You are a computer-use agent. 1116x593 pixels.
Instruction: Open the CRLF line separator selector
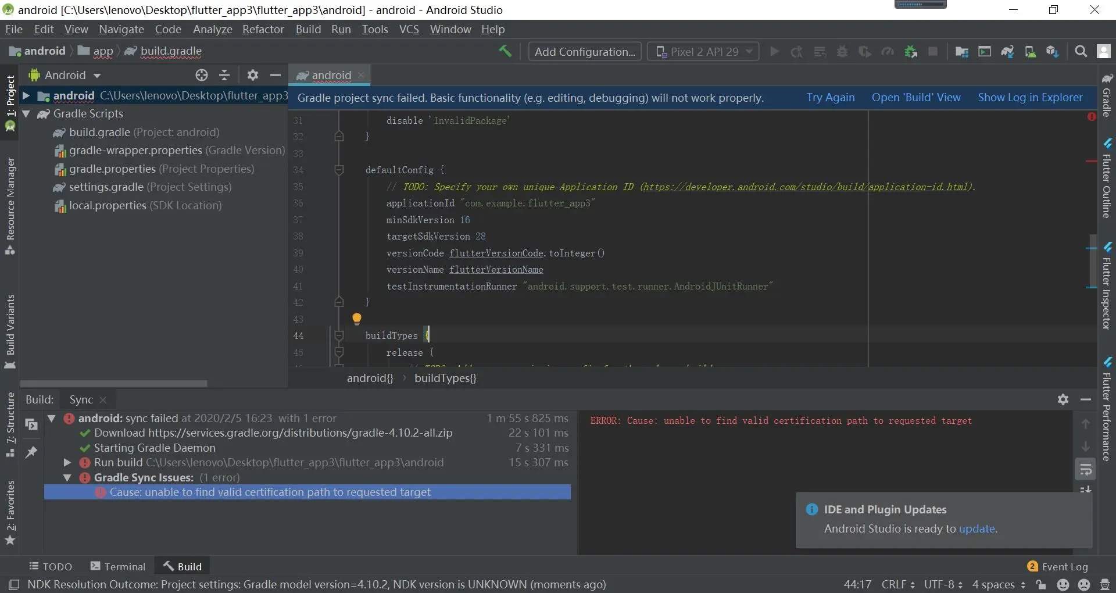tap(898, 584)
